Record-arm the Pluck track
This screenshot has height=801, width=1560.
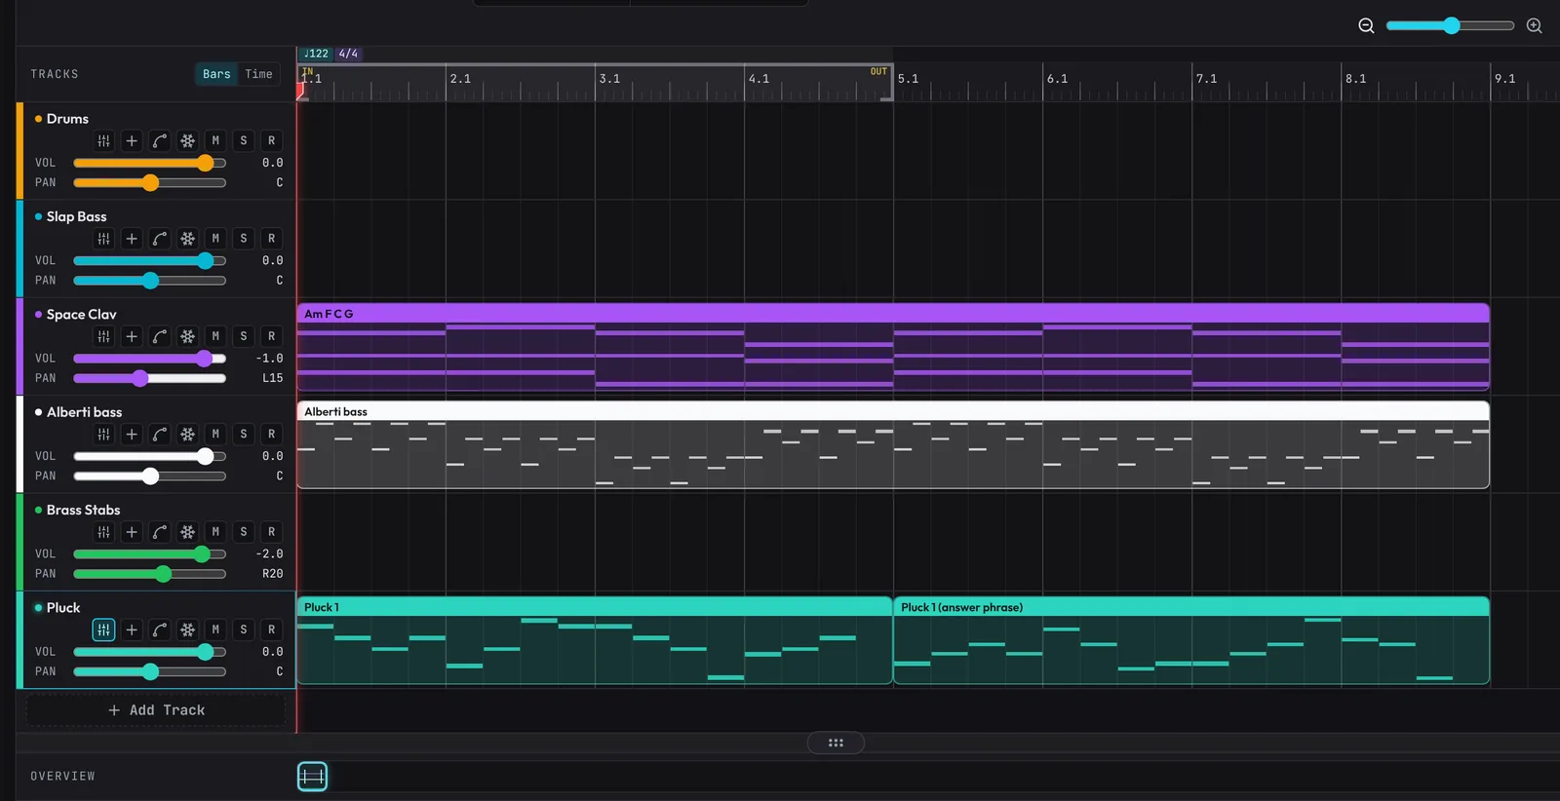pyautogui.click(x=272, y=629)
